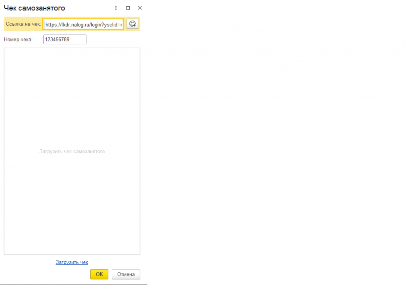The image size is (406, 285).
Task: Click the Номер чека label
Action: click(x=18, y=40)
